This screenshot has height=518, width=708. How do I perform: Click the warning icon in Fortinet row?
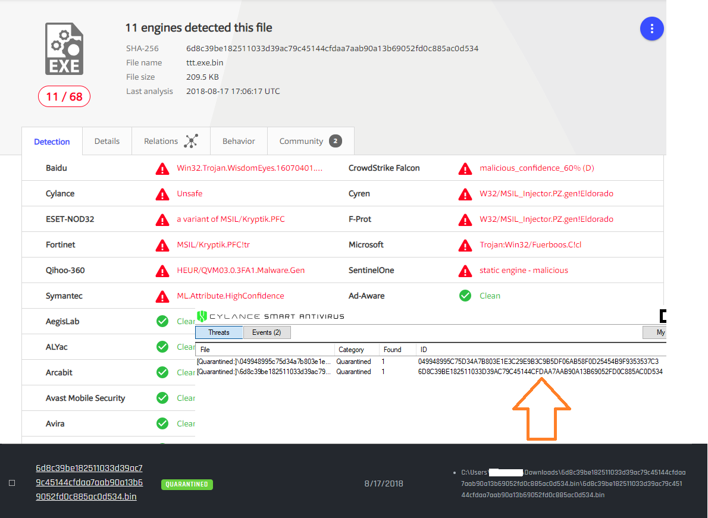pyautogui.click(x=162, y=246)
